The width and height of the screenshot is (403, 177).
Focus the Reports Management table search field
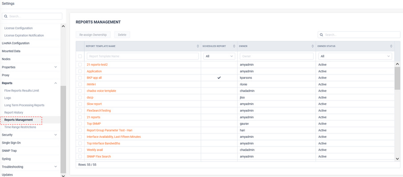click(359, 35)
